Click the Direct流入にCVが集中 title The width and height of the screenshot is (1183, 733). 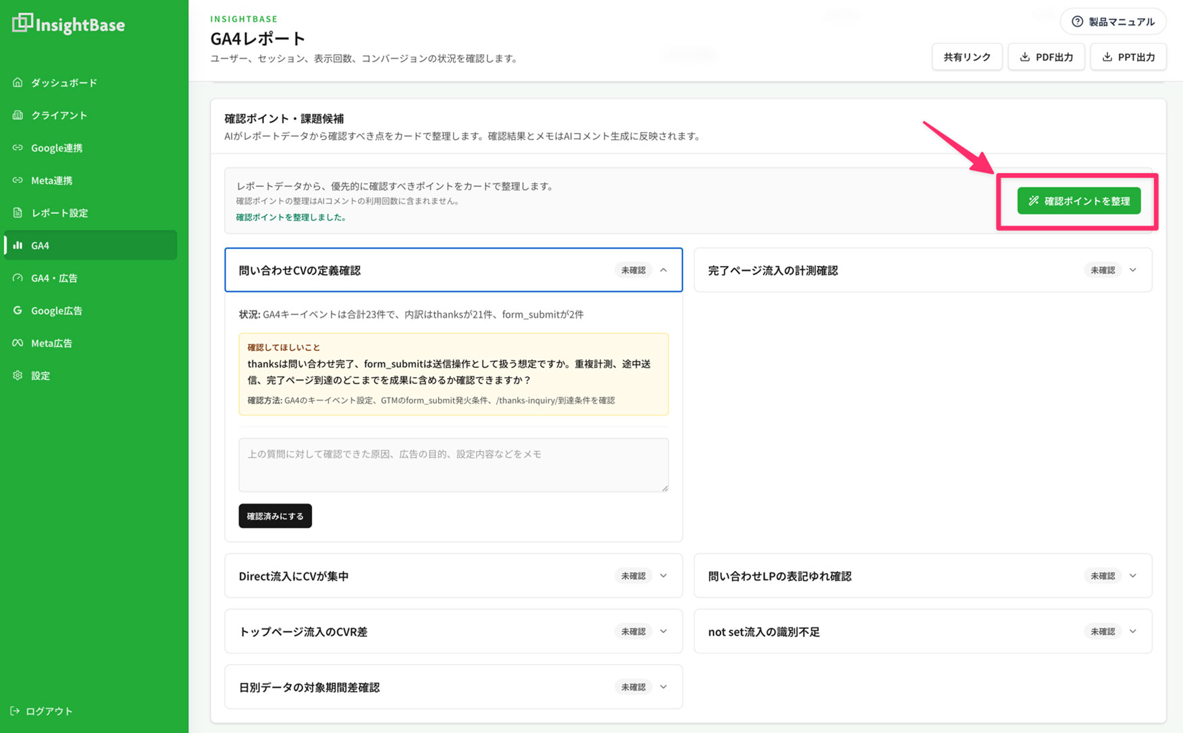(294, 576)
